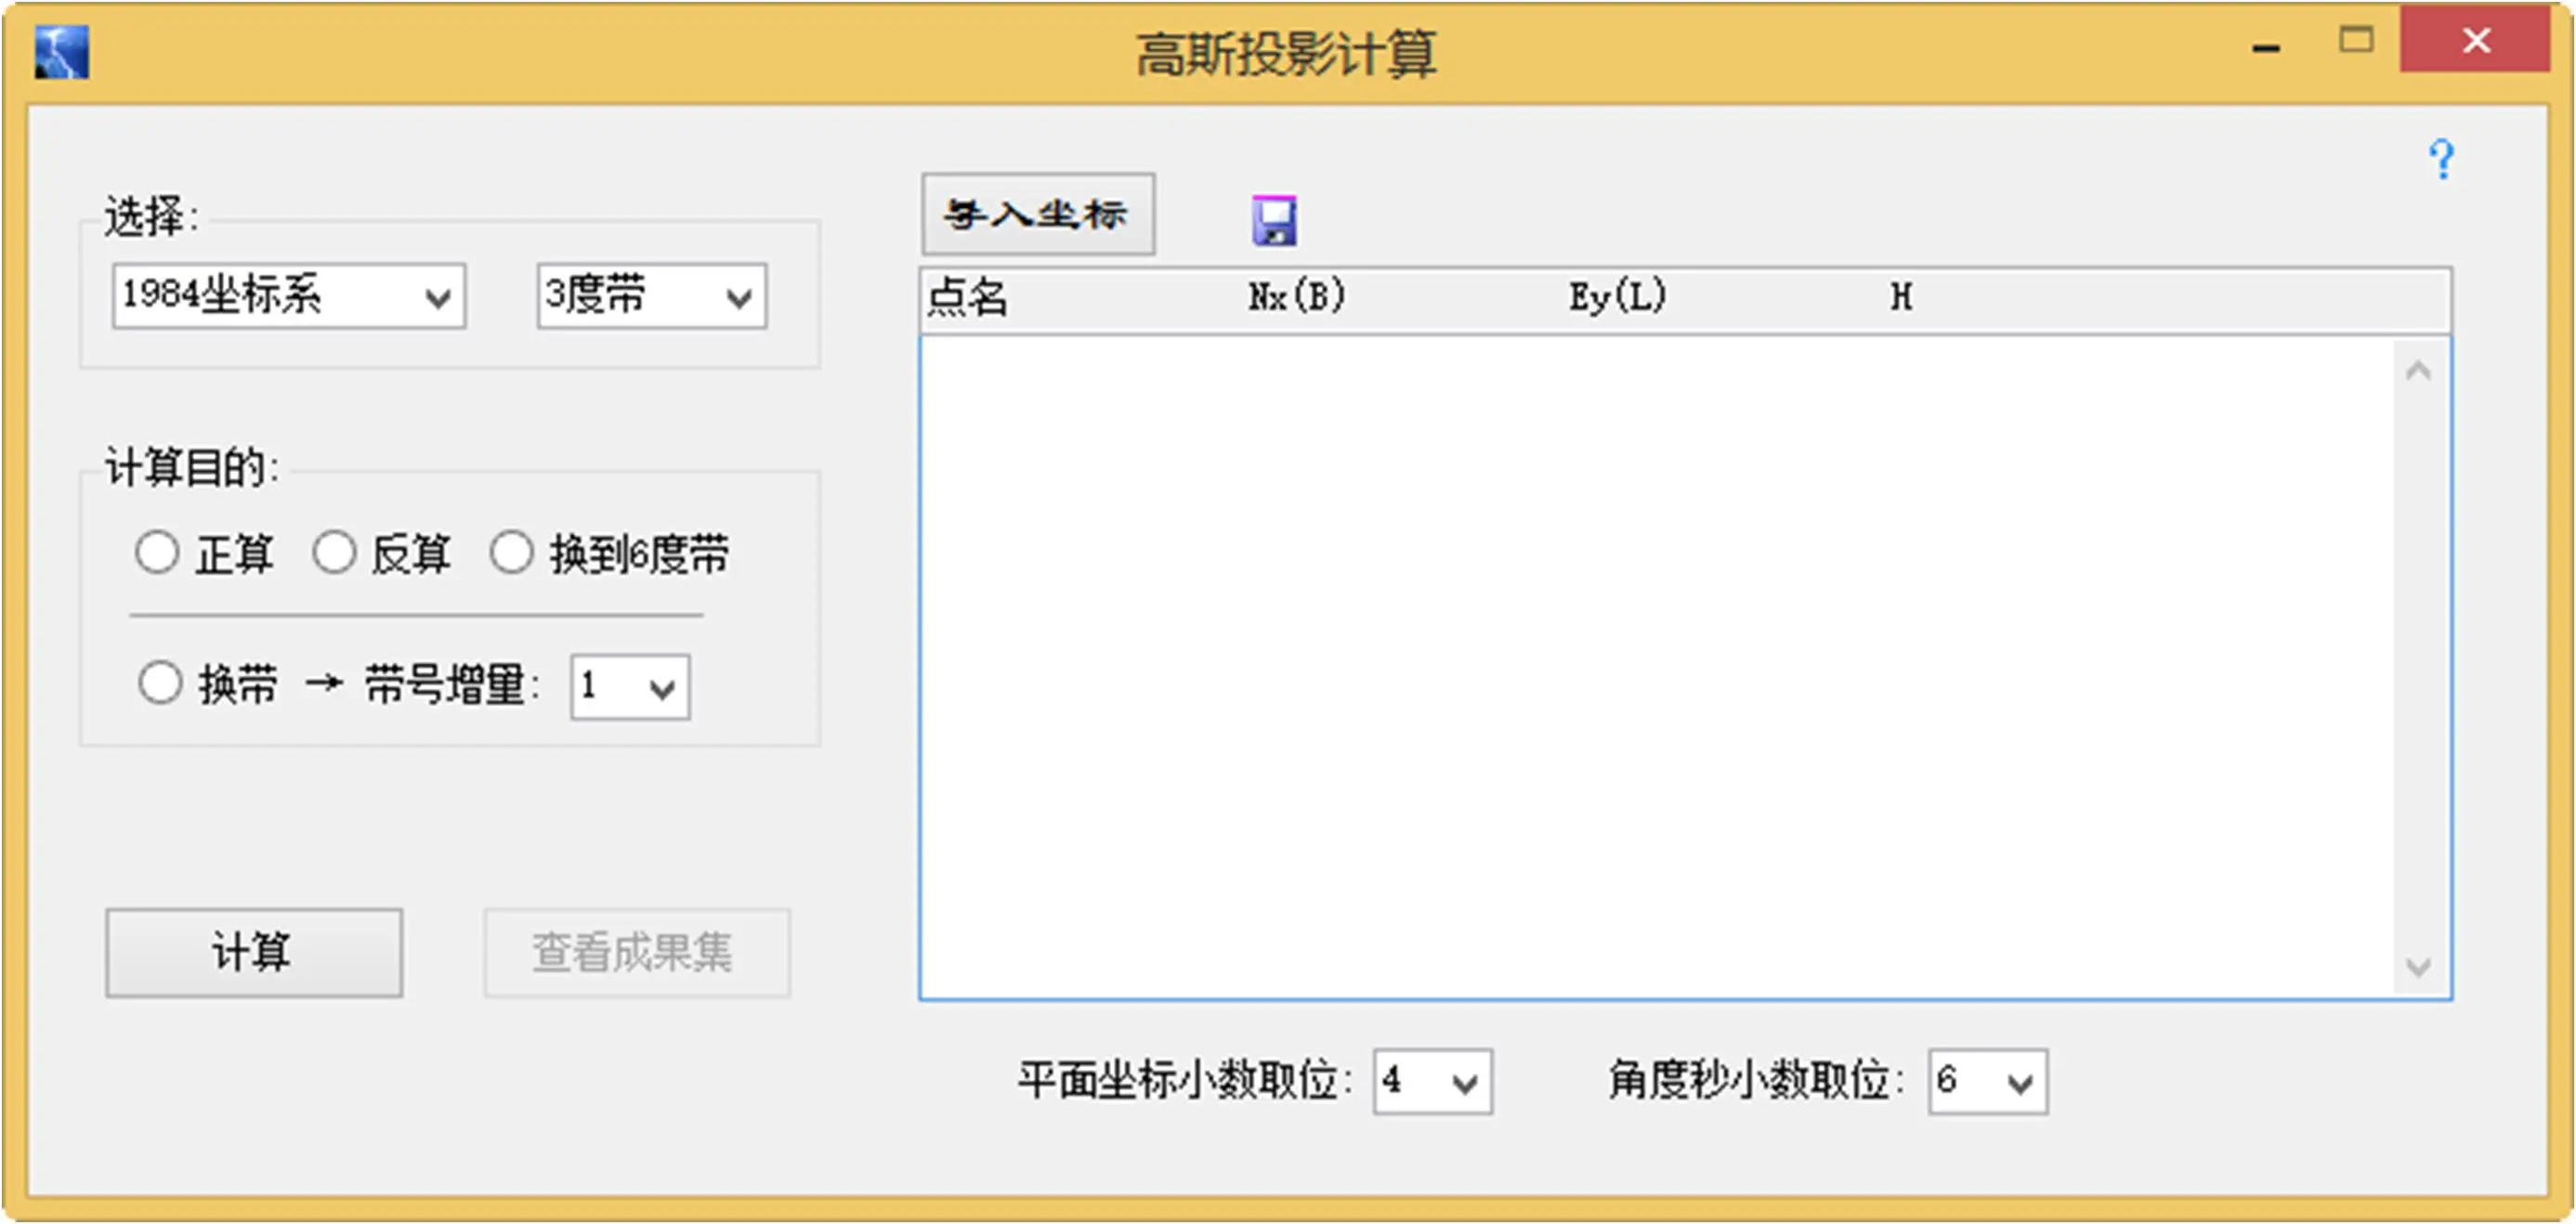Open the 3度带 zone dropdown

652,296
